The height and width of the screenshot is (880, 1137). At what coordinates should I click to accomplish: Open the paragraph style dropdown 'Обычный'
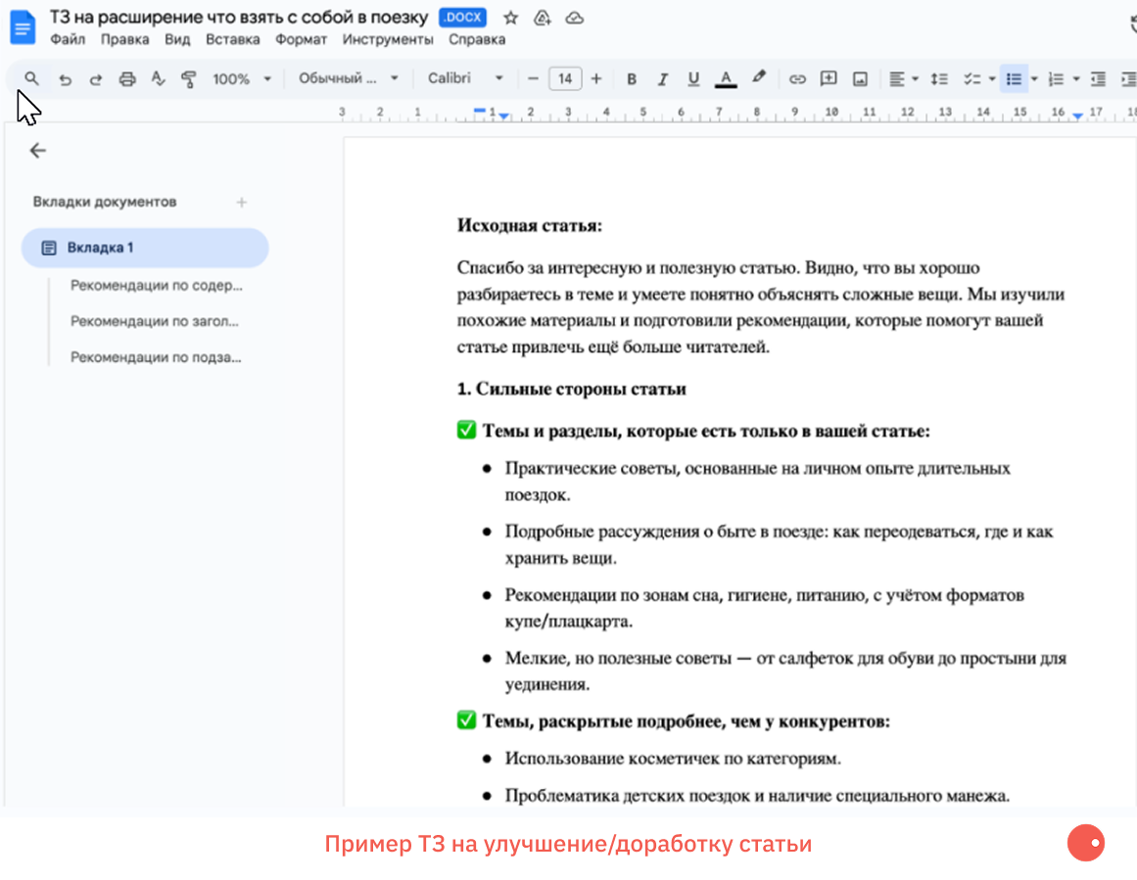click(348, 79)
